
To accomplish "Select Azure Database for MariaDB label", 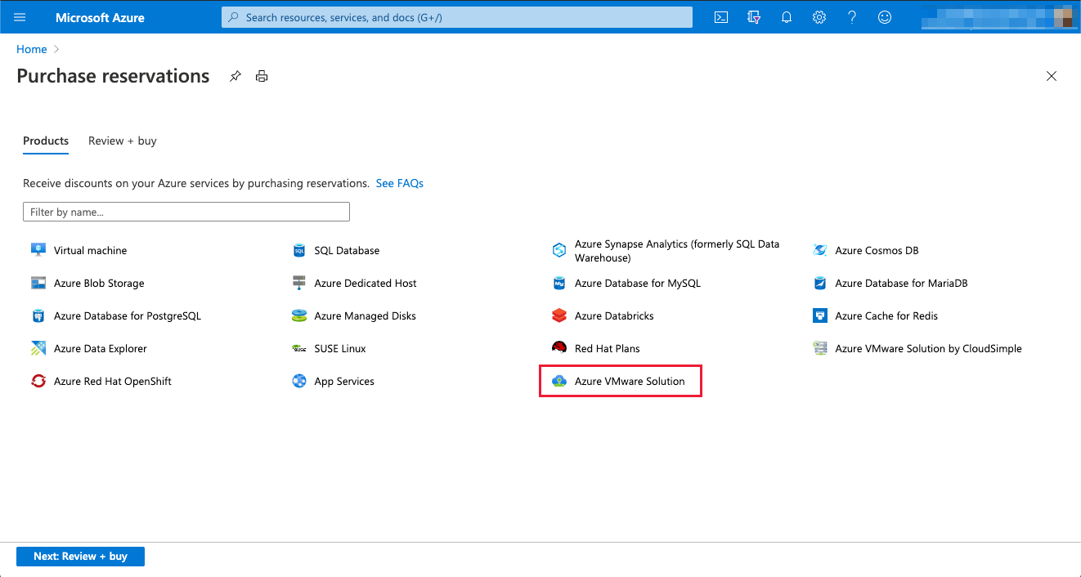I will click(x=902, y=283).
